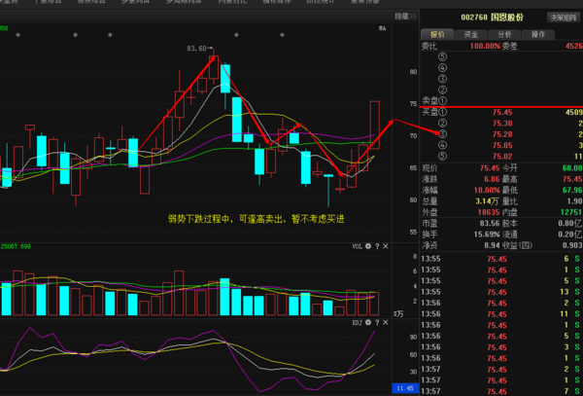Close the VOL indicator panel
The height and width of the screenshot is (396, 583).
386,246
